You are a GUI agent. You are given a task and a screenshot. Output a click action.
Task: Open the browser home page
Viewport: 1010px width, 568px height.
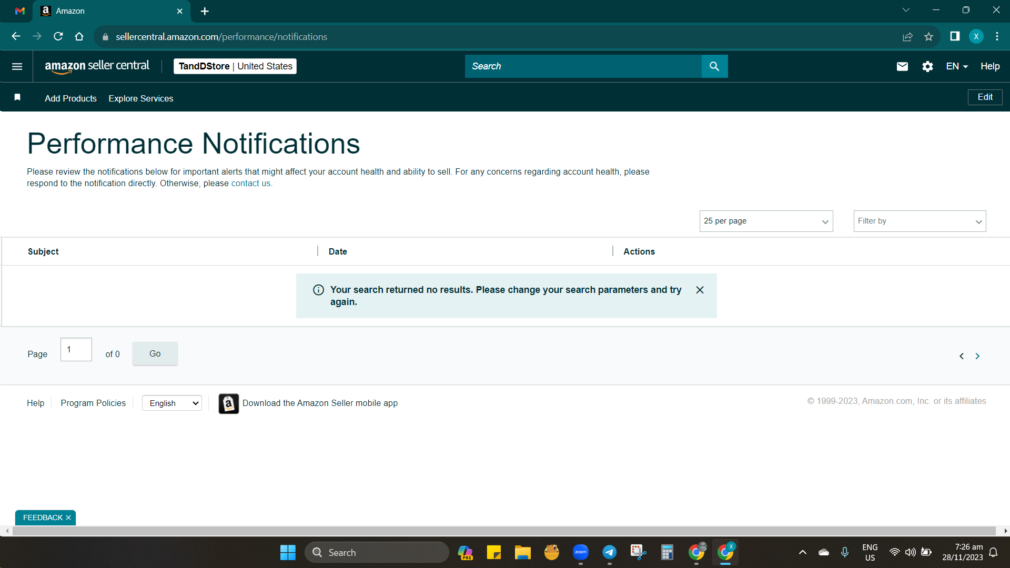(79, 36)
